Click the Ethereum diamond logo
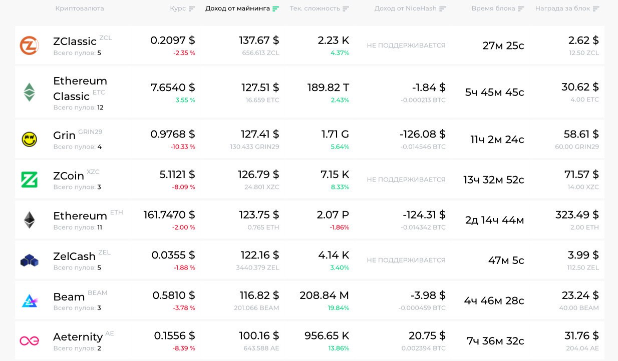618x361 pixels. (30, 220)
